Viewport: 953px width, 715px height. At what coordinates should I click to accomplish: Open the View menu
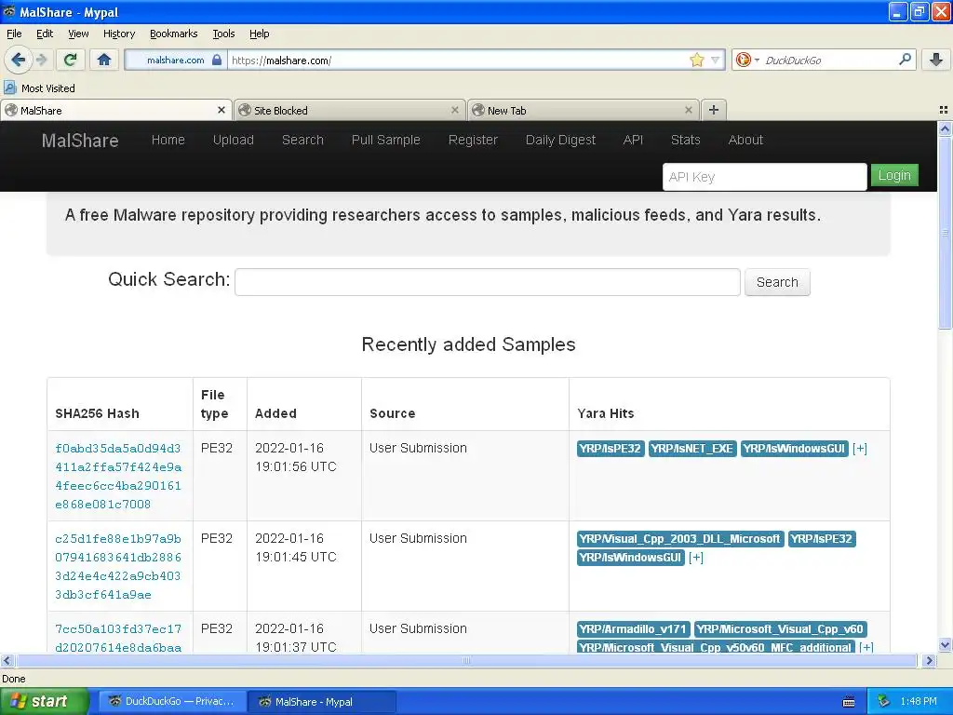(x=78, y=34)
